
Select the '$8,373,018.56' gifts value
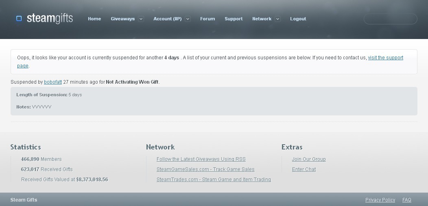pyautogui.click(x=92, y=180)
